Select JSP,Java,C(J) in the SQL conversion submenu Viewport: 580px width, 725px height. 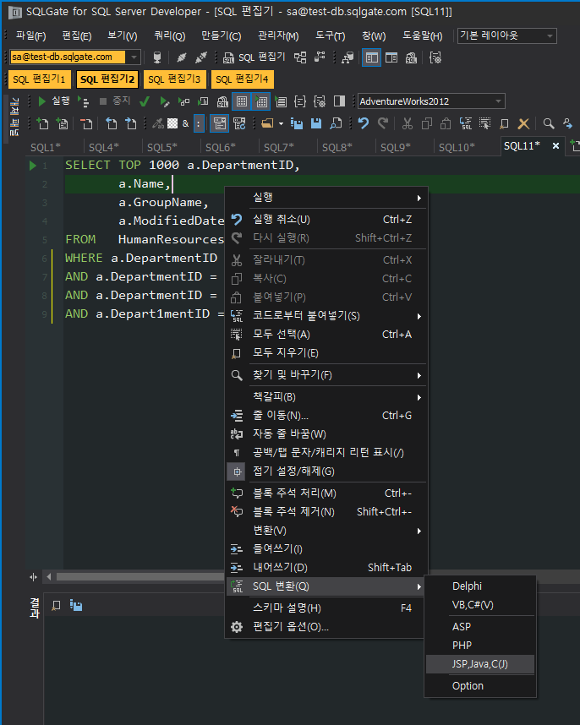click(480, 664)
